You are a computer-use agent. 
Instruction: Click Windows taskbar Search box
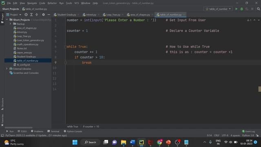pos(90,143)
